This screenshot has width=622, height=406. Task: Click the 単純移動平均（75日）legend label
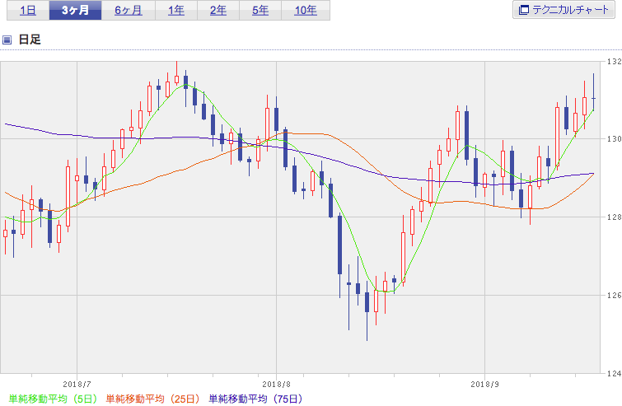click(256, 399)
